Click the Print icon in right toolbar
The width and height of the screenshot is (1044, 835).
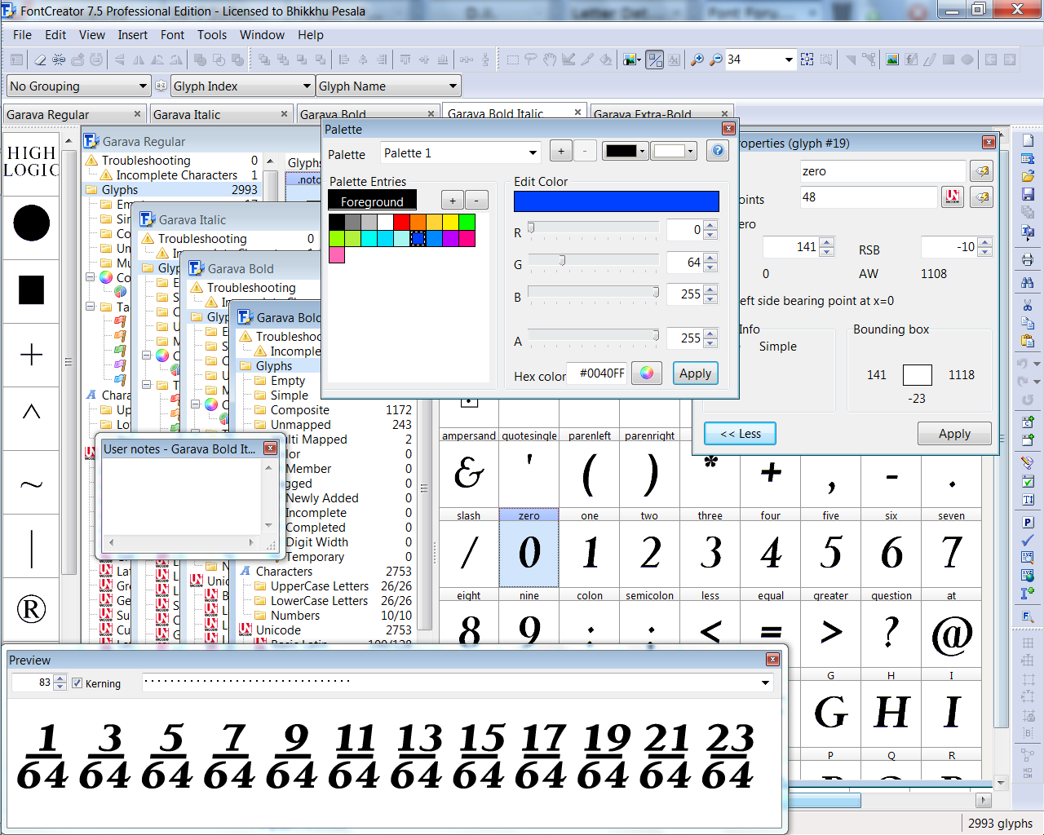pyautogui.click(x=1028, y=260)
